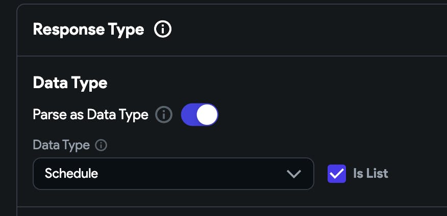
Task: Click info icon beside Parse as Data Type
Action: click(x=164, y=115)
